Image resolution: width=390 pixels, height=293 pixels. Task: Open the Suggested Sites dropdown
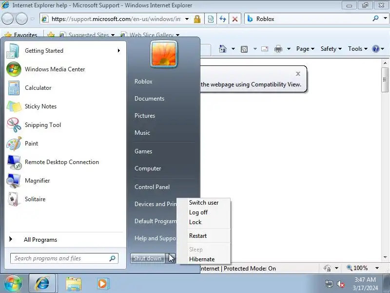[x=113, y=35]
